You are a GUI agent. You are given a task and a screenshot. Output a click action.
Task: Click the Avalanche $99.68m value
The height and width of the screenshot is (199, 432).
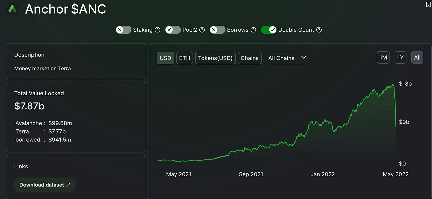click(60, 123)
